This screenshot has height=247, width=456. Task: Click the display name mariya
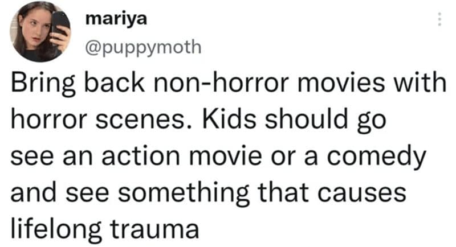click(116, 20)
